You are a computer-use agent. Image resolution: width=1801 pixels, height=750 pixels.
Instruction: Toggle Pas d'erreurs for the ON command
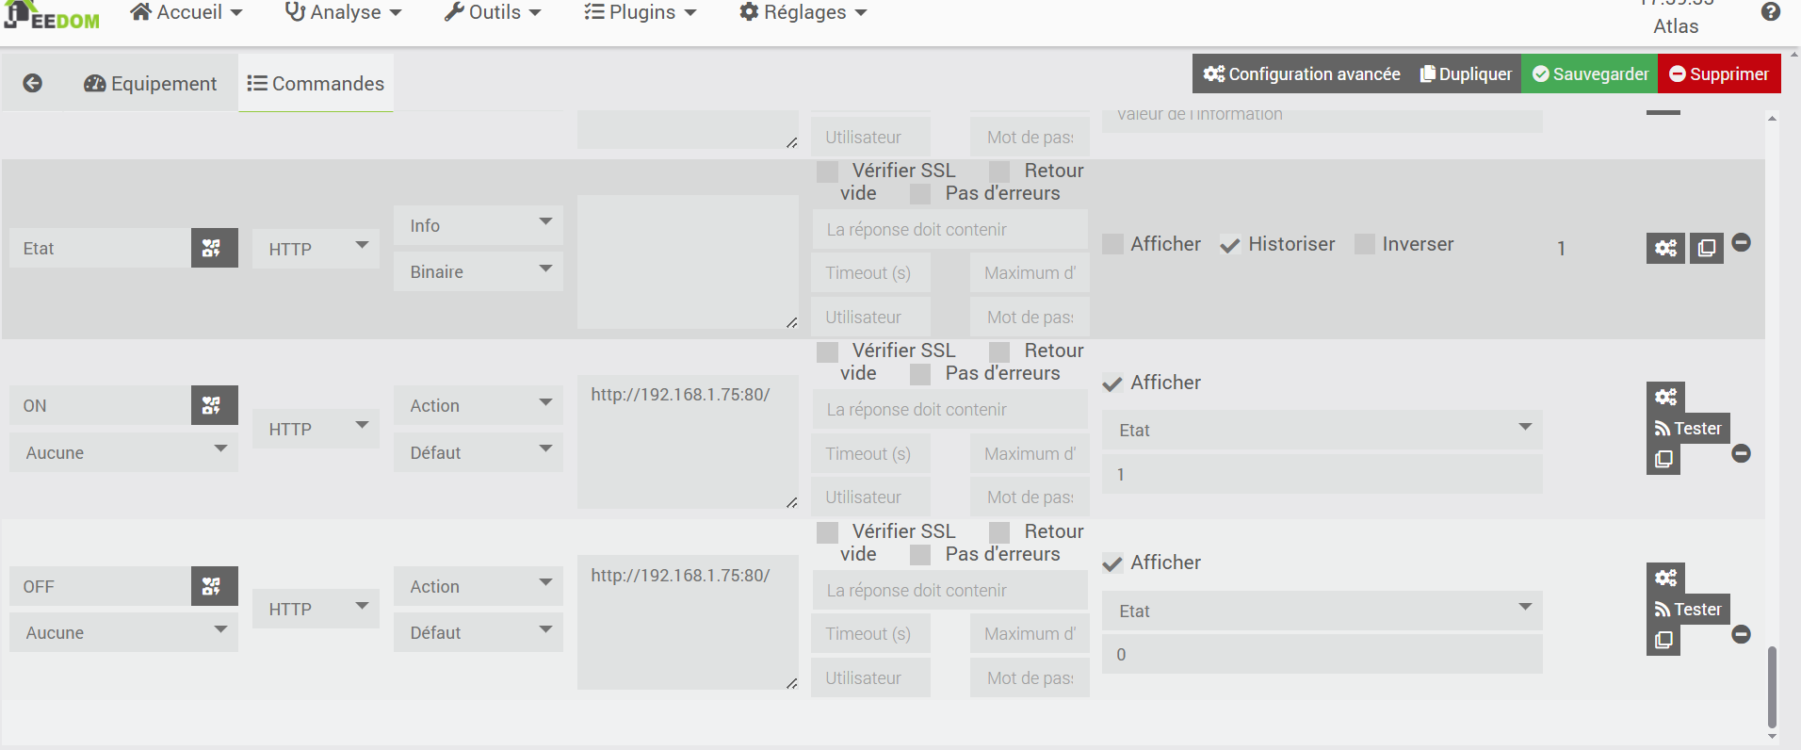[x=920, y=373]
